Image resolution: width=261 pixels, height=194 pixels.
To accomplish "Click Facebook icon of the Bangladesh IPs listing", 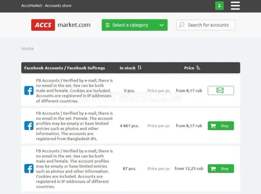I will point(29,126).
